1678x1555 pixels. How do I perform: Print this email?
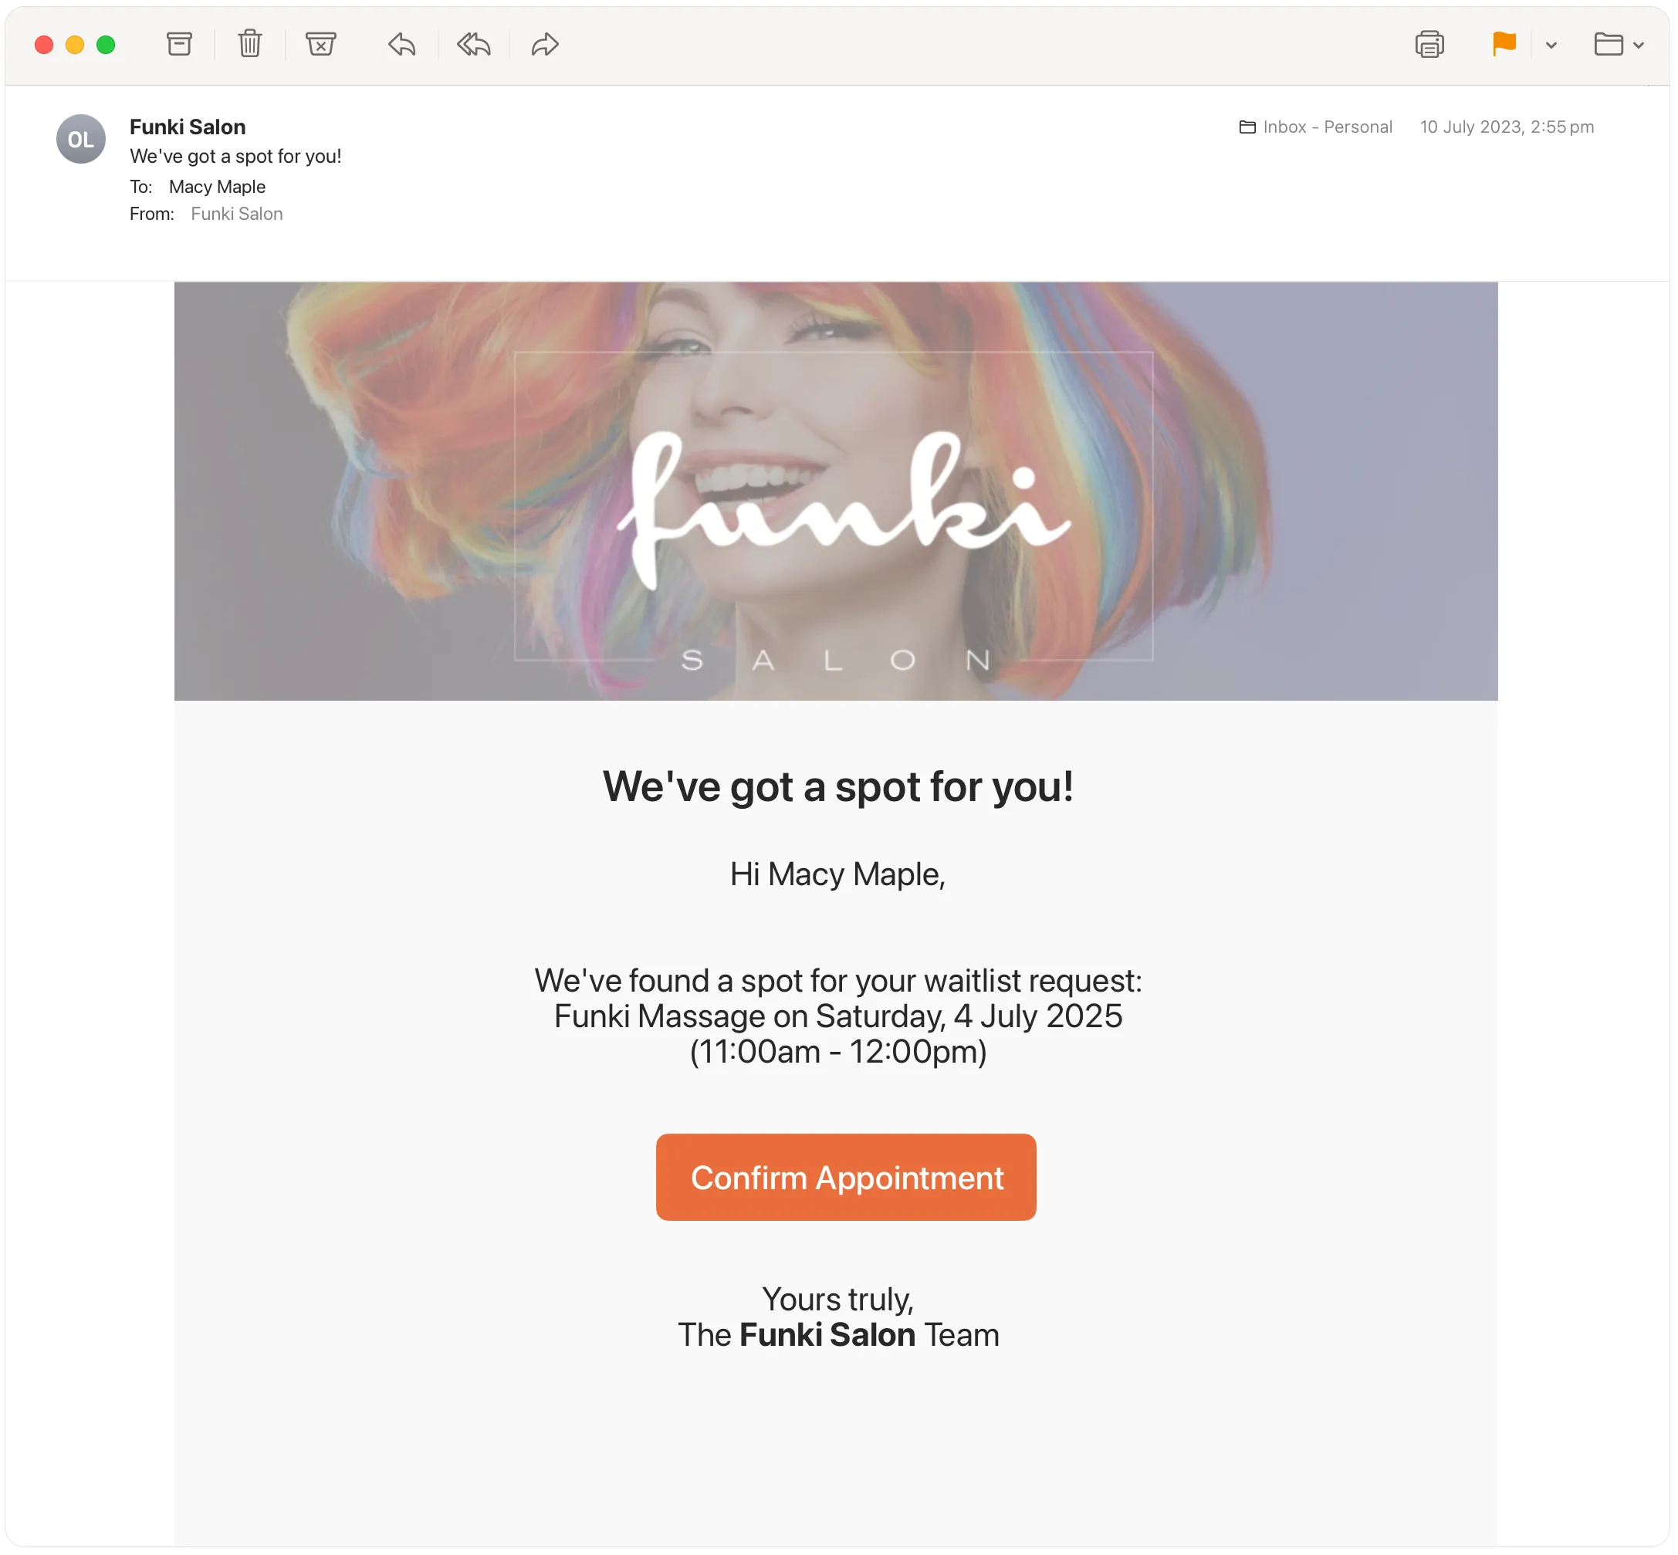pos(1430,44)
